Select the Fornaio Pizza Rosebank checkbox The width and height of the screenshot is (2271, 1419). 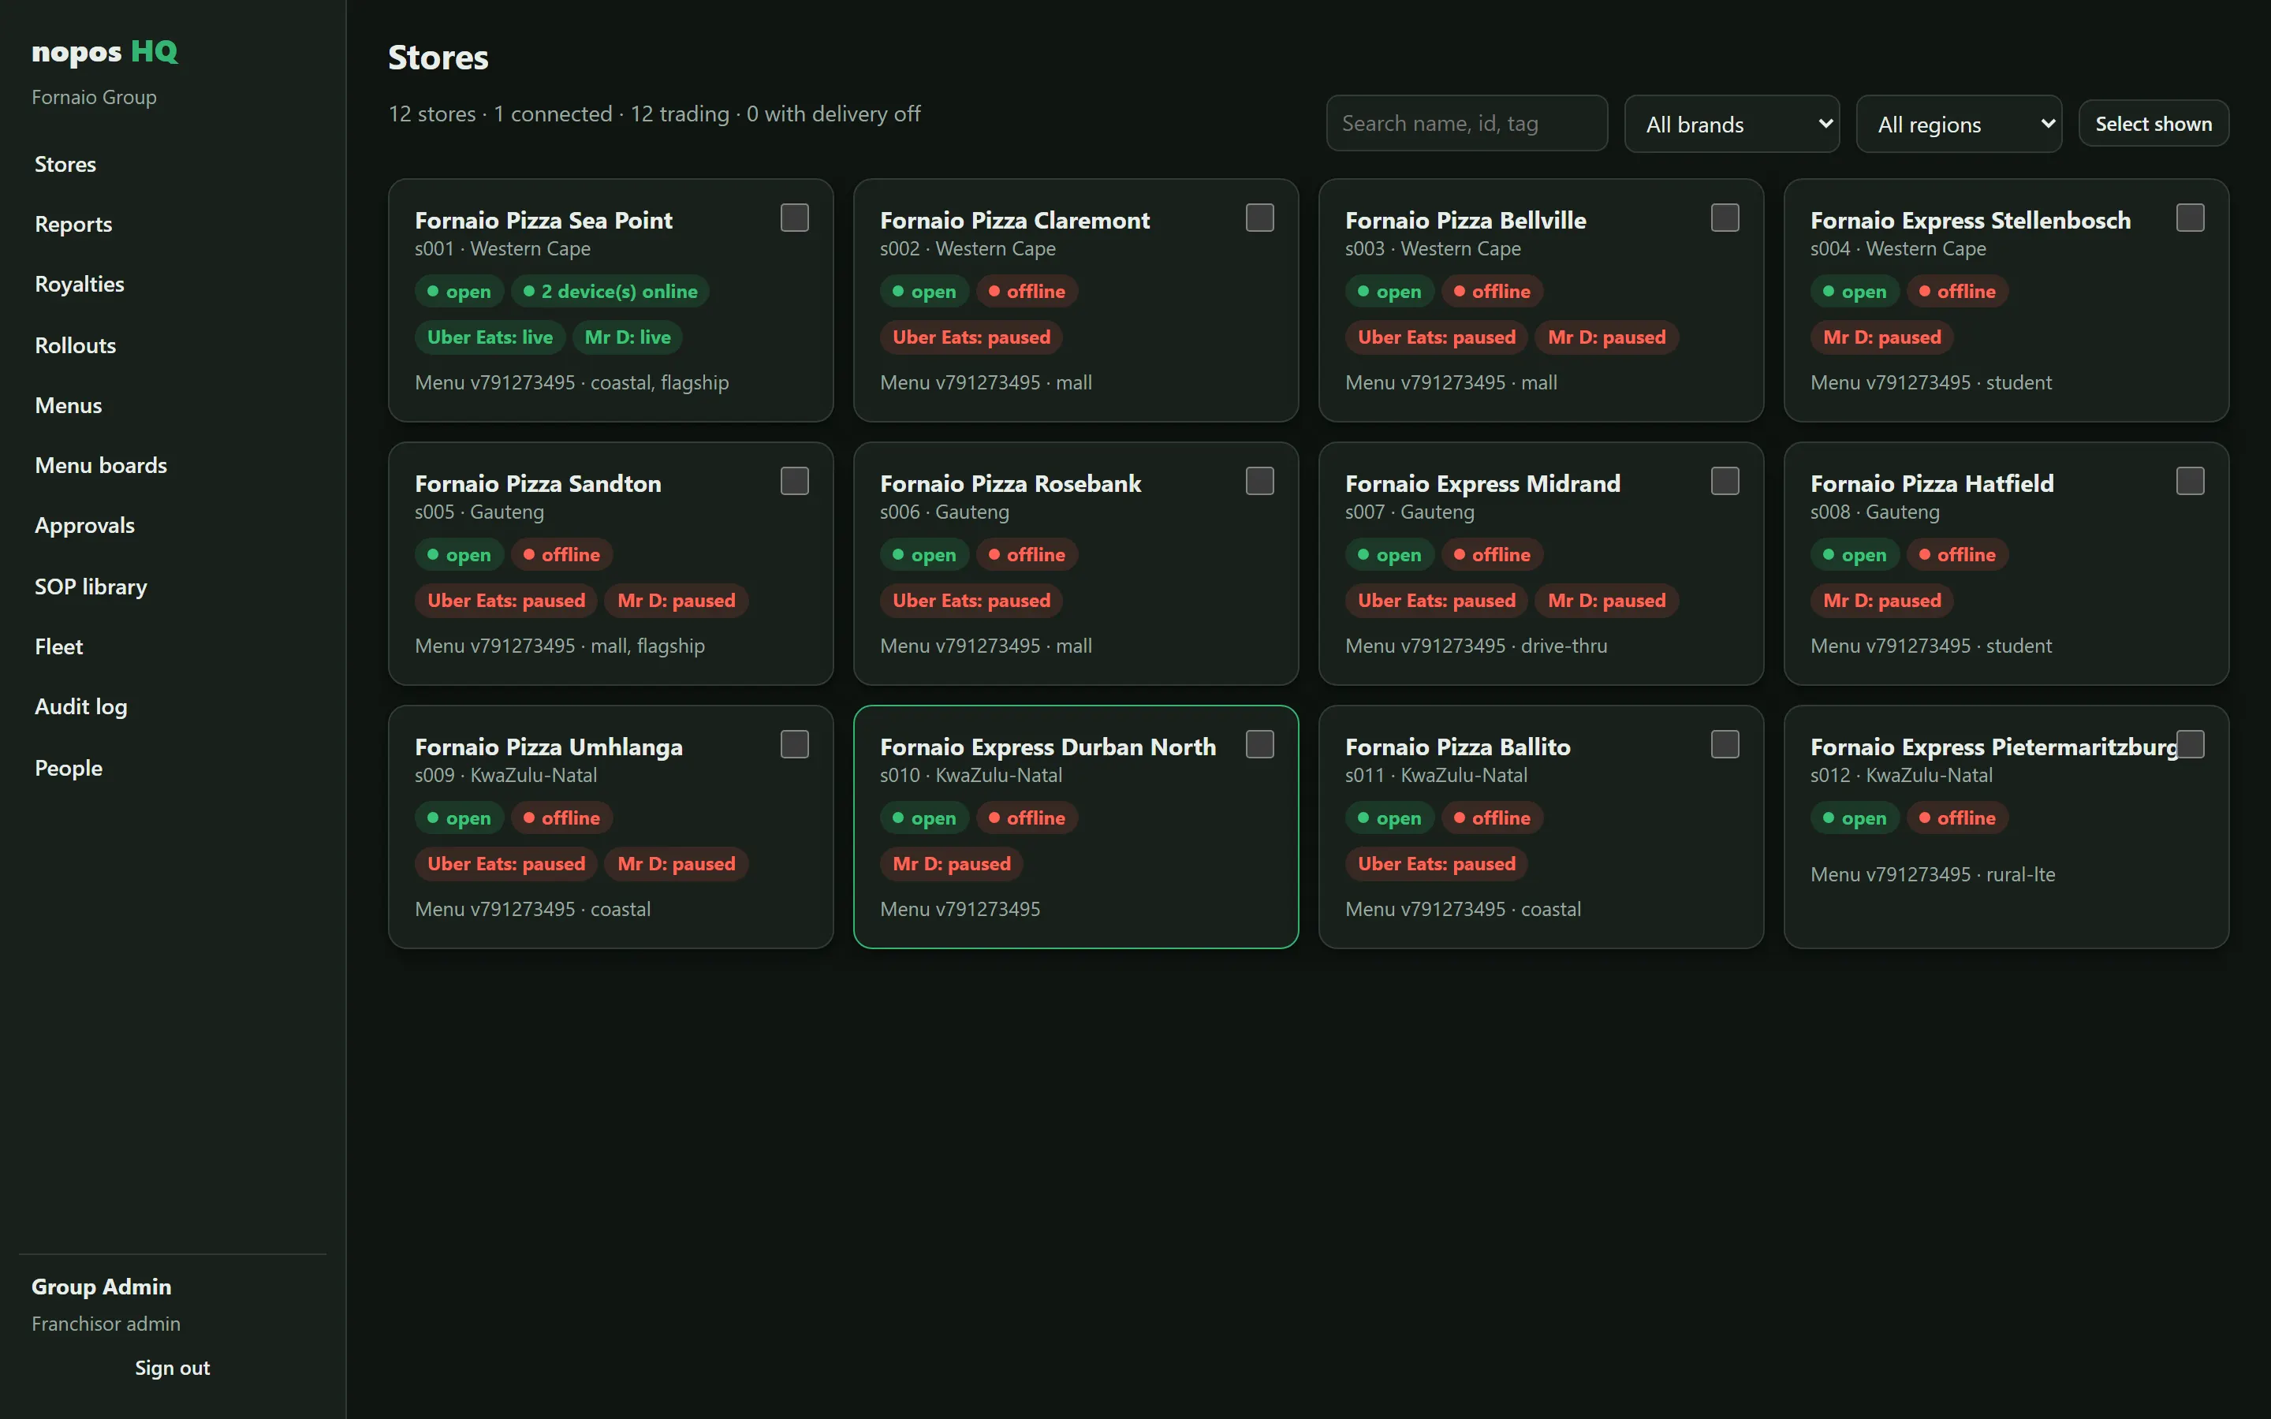[x=1259, y=482]
